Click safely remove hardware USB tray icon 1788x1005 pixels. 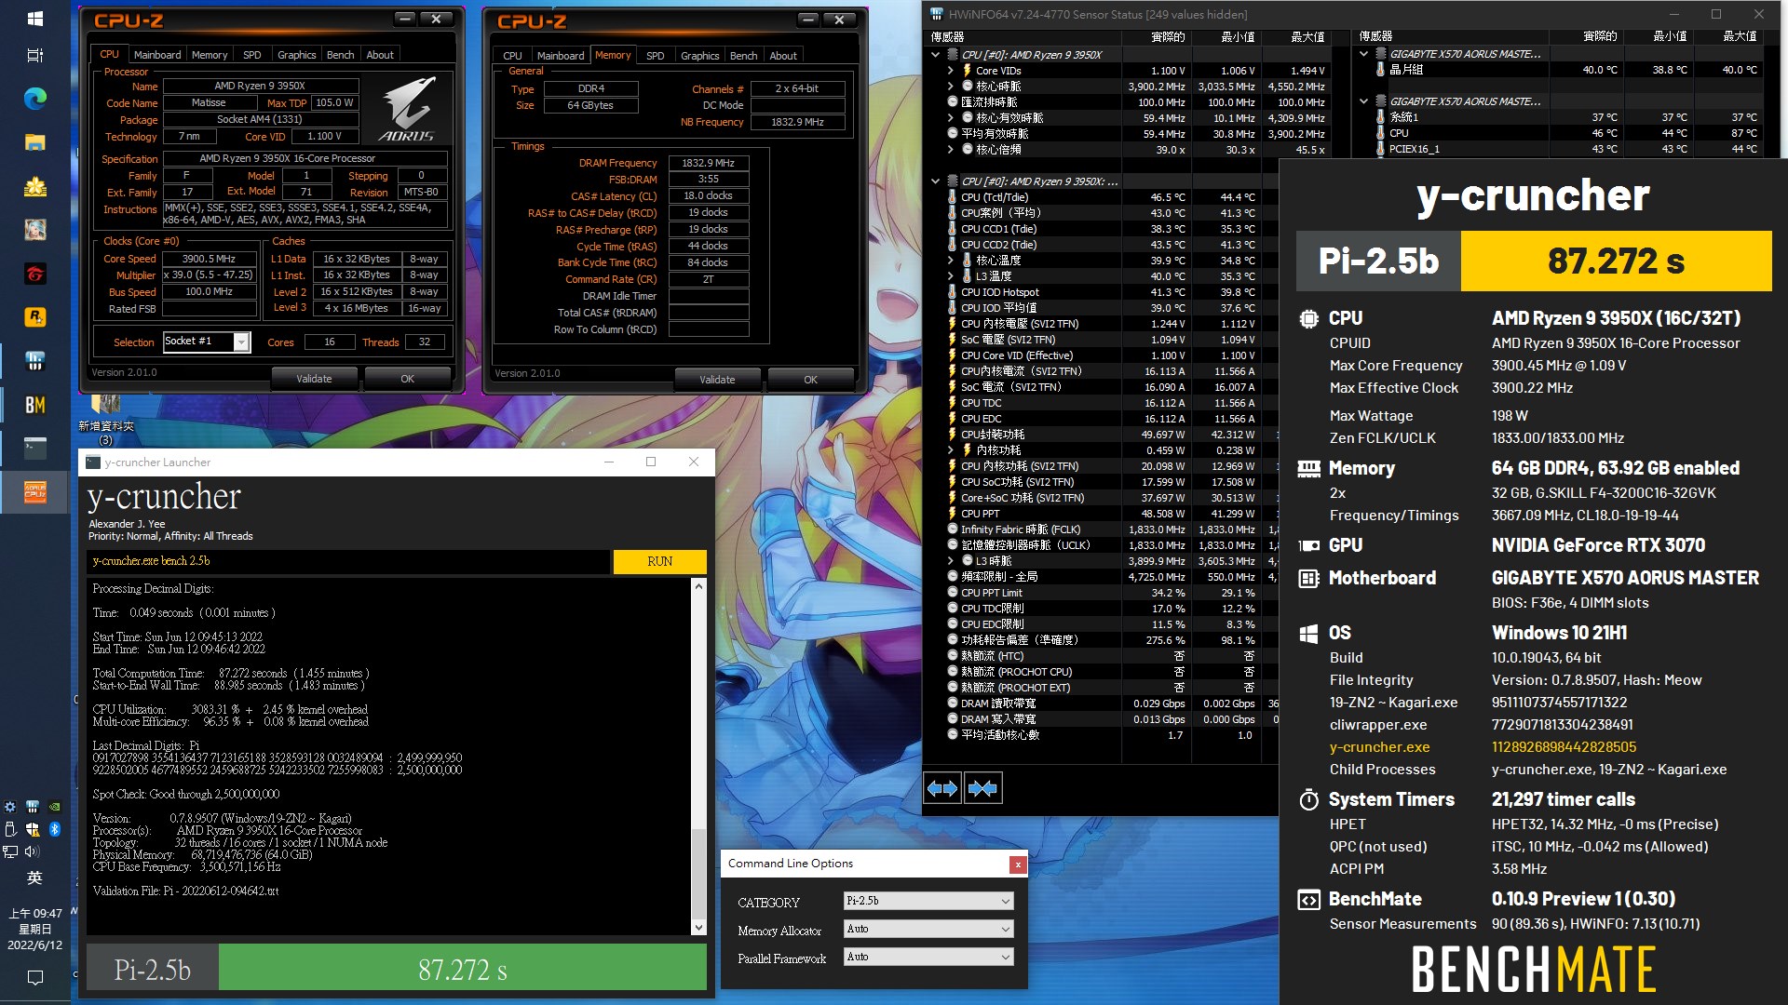tap(10, 829)
